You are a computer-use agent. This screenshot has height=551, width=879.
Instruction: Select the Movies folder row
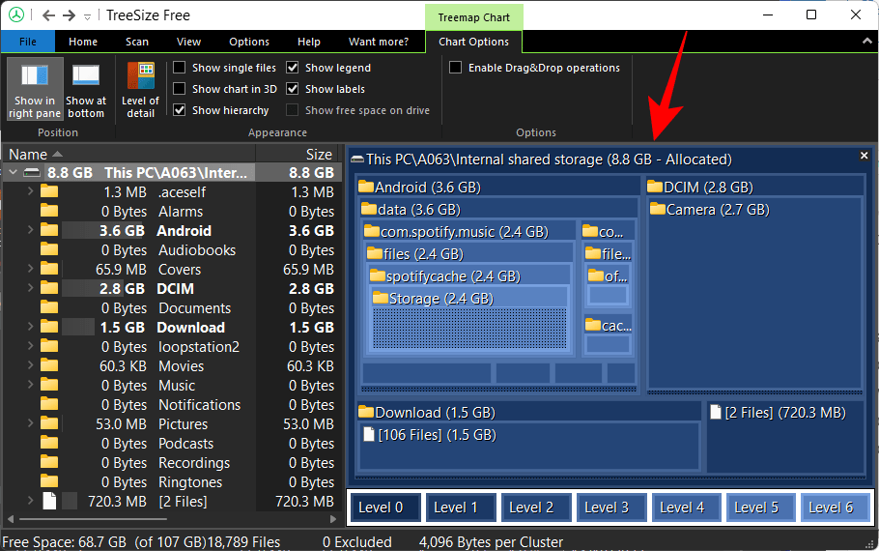click(x=173, y=365)
